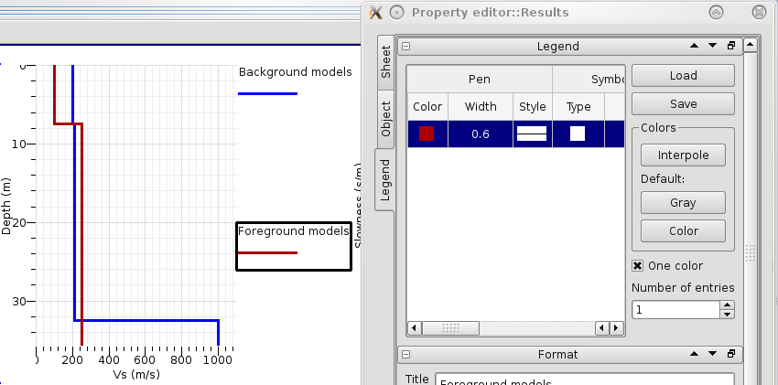Click the Load button
This screenshot has height=385, width=778.
[x=683, y=76]
